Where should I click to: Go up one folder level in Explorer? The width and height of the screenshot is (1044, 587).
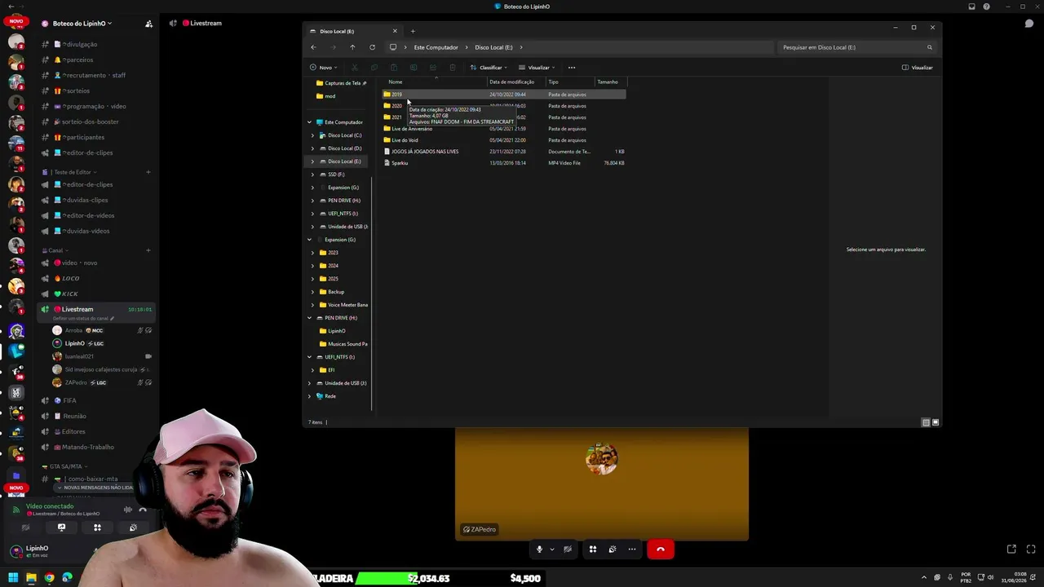352,47
